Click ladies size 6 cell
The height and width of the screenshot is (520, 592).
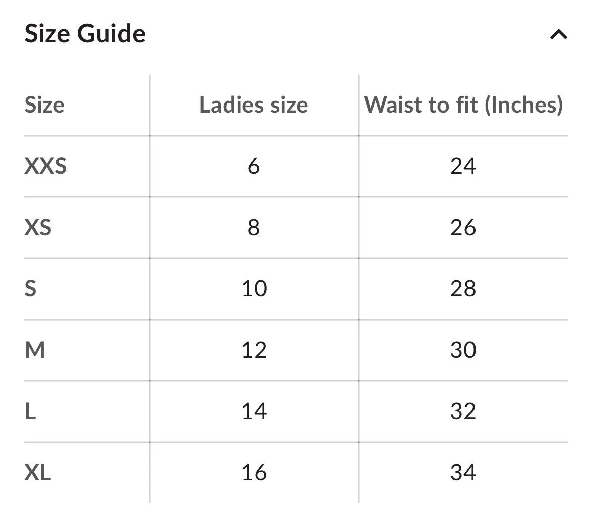click(x=254, y=166)
